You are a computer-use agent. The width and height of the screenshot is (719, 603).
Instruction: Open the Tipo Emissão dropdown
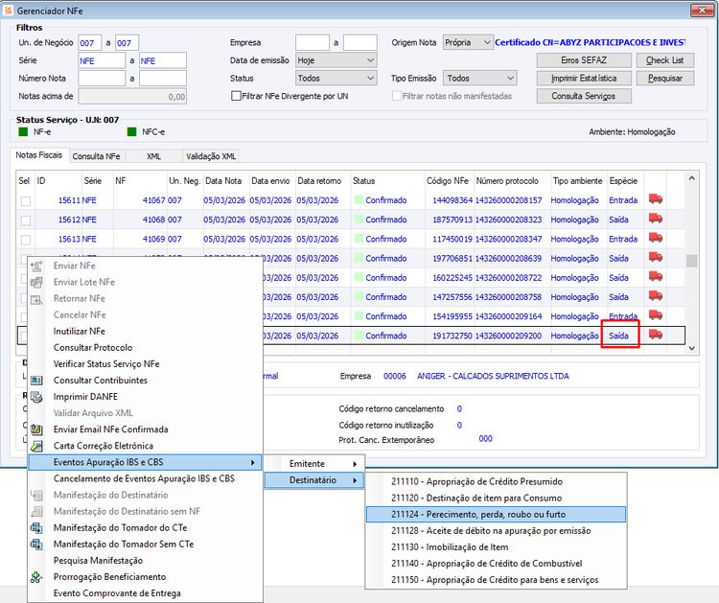point(479,79)
